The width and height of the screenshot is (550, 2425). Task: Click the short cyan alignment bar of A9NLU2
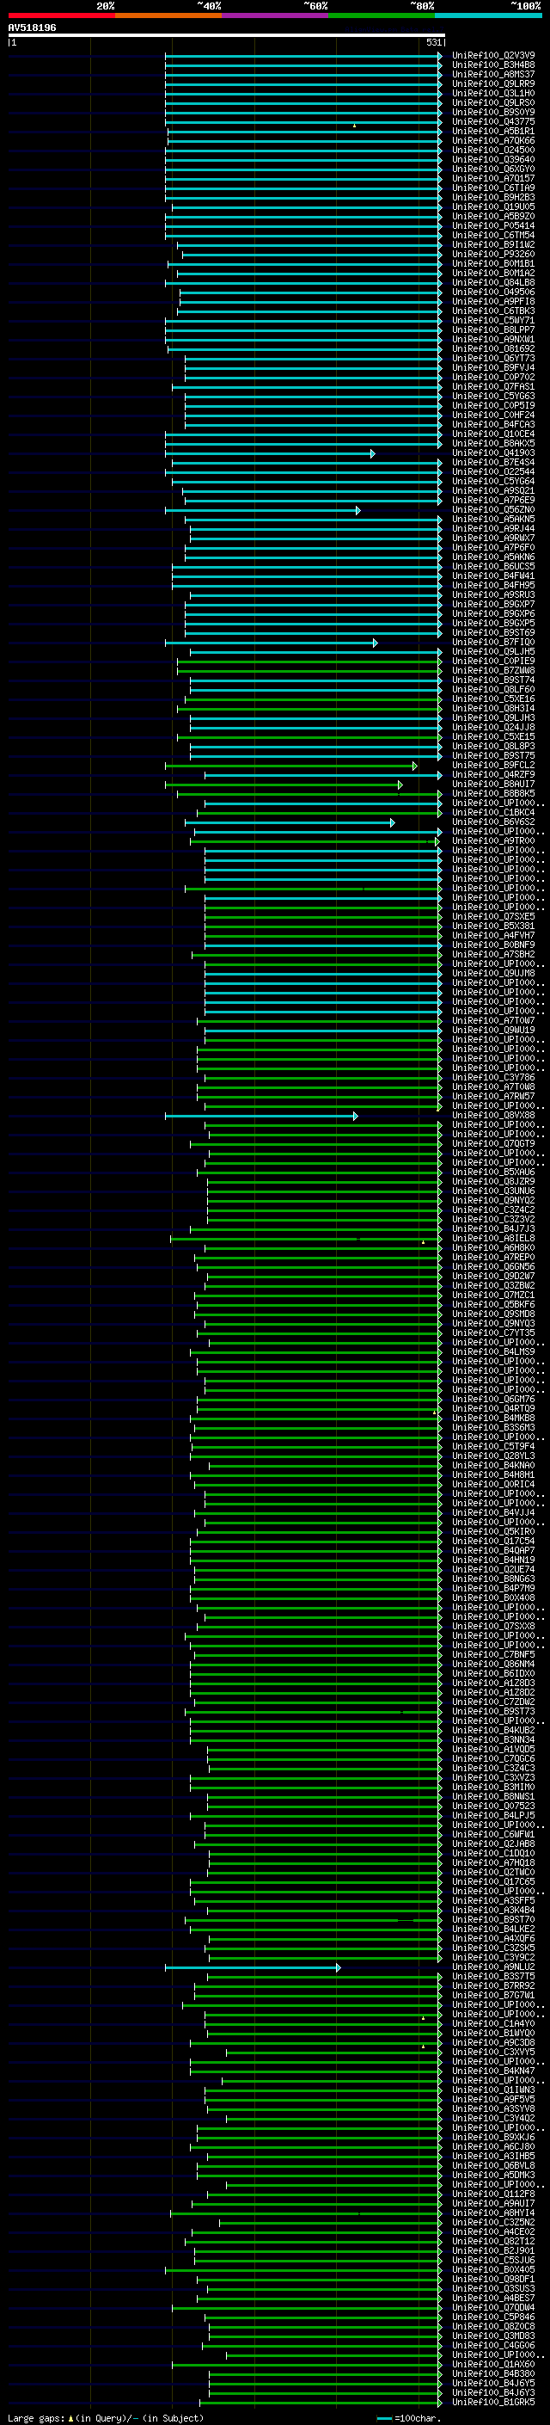253,1967
